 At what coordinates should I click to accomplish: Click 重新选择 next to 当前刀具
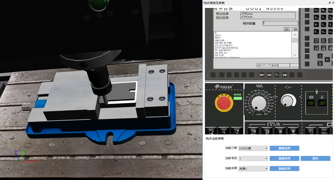pos(284,148)
